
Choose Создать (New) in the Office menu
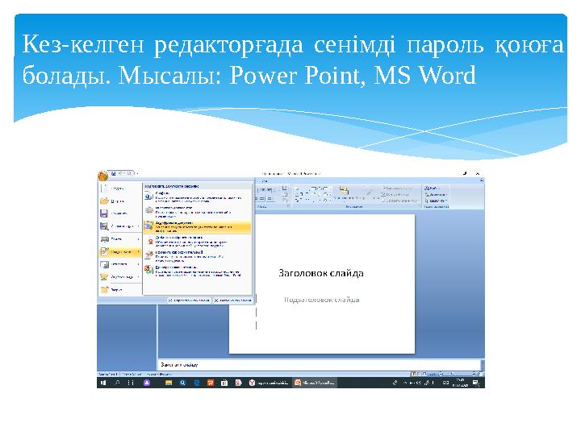tap(120, 188)
